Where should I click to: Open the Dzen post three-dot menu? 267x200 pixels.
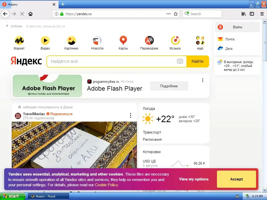pyautogui.click(x=131, y=115)
